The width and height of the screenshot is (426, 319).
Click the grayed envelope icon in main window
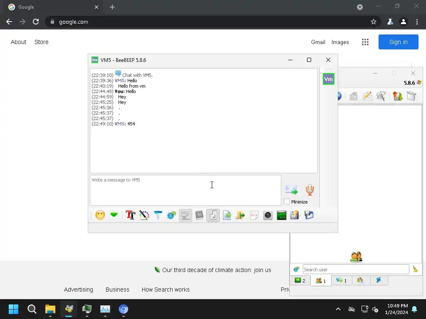[x=354, y=96]
